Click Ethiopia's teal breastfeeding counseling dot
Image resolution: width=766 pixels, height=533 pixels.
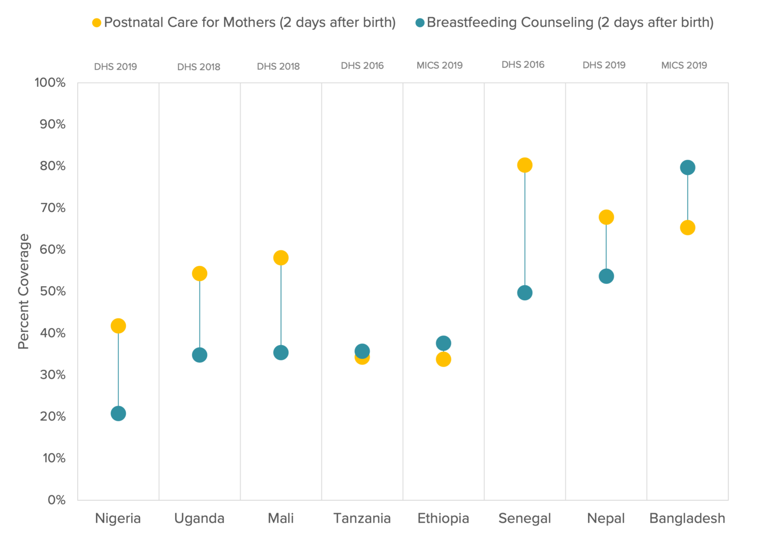point(443,343)
